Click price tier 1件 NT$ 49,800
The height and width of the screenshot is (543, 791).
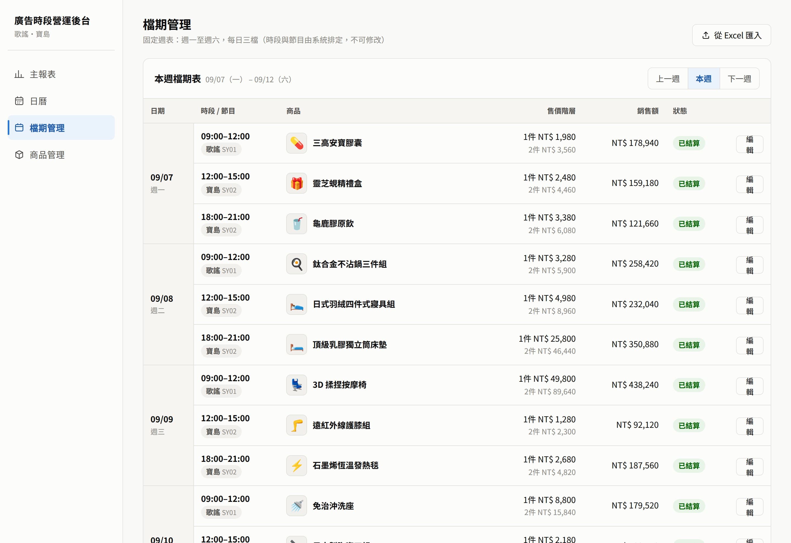click(547, 379)
